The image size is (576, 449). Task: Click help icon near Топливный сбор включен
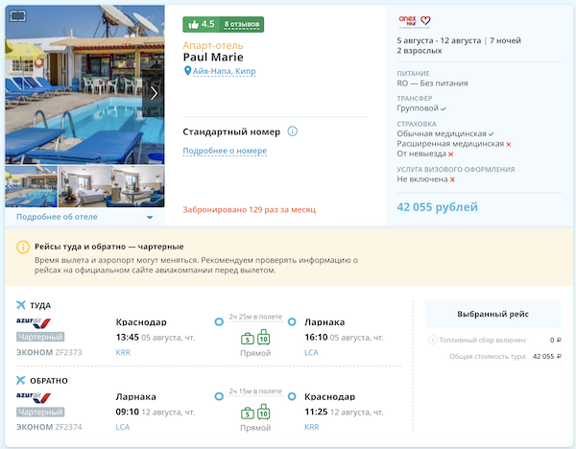click(x=432, y=341)
